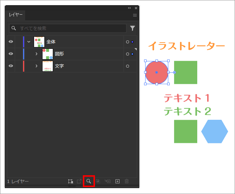
Task: Toggle lock column for 図形 layer
Action: click(x=19, y=54)
